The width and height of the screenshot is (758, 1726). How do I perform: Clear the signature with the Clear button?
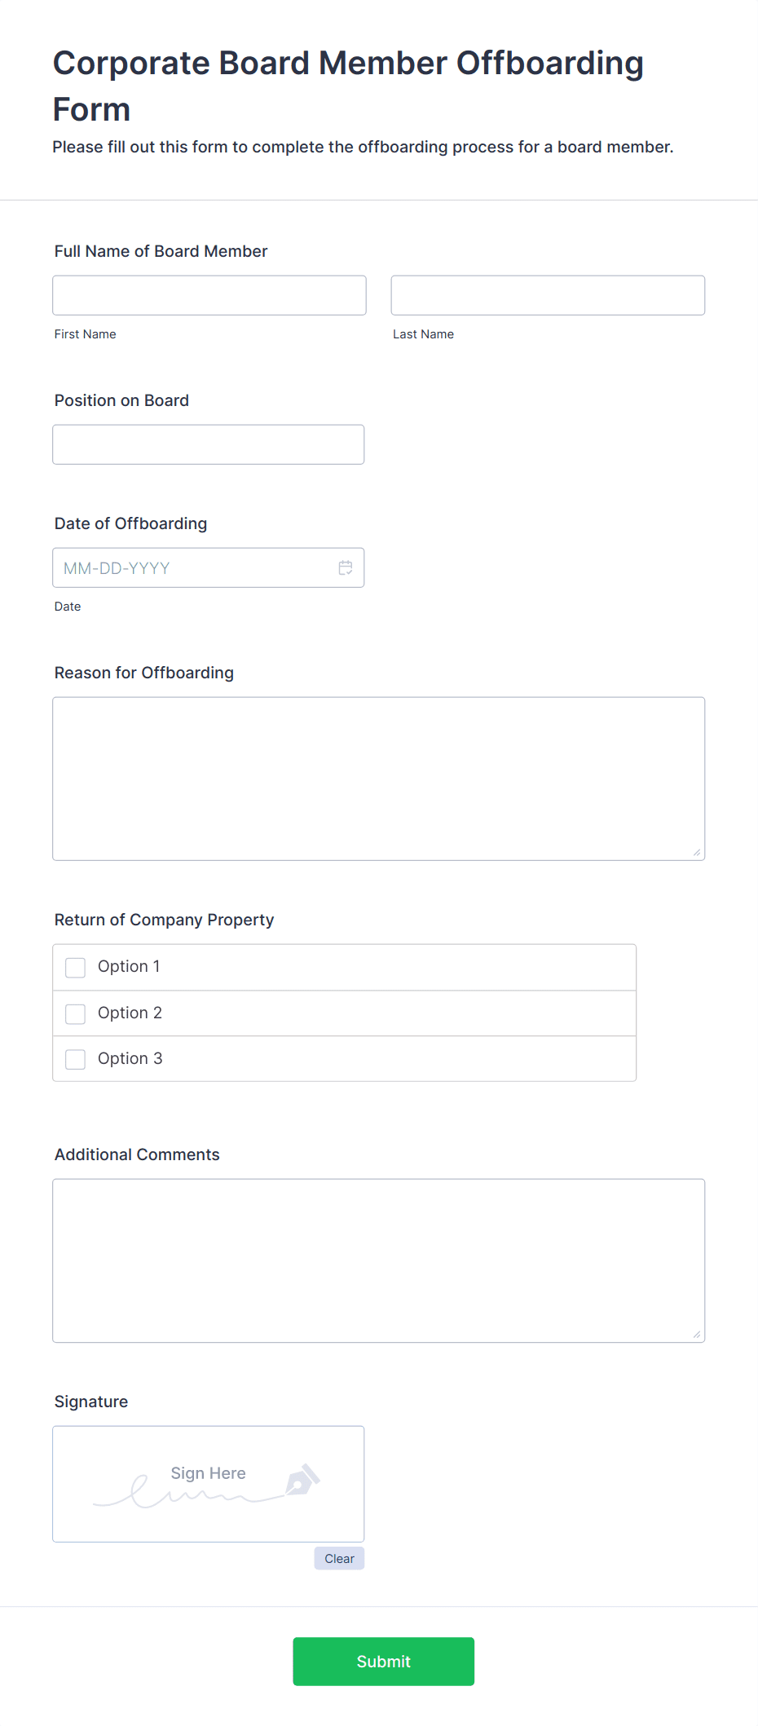tap(339, 1558)
